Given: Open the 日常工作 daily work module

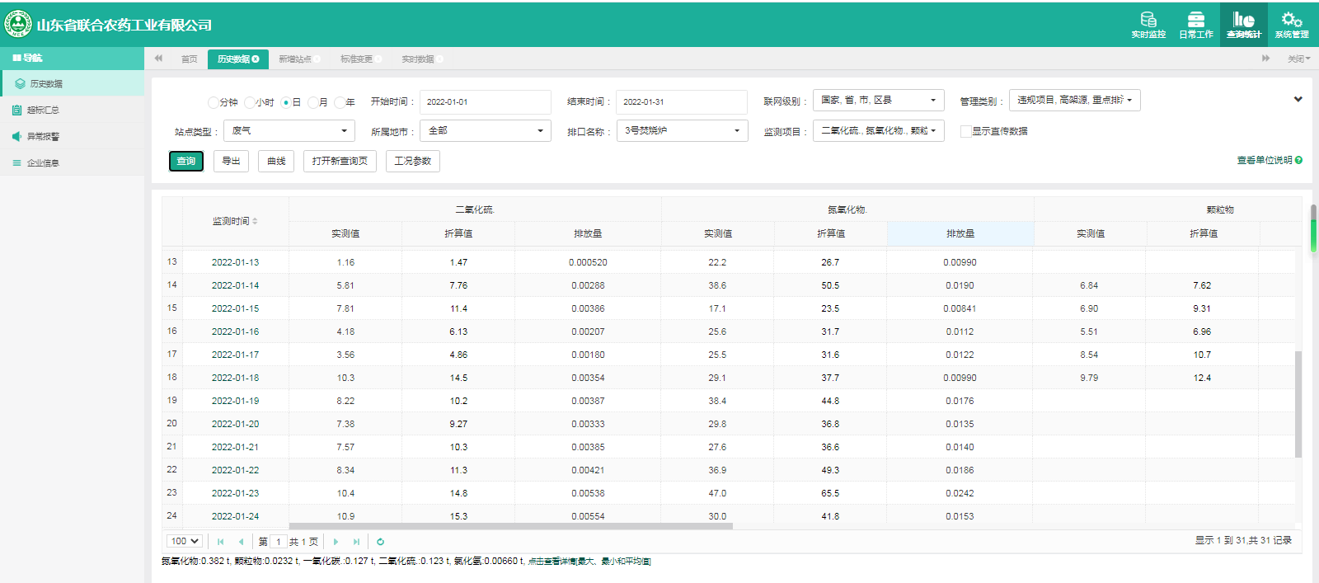Looking at the screenshot, I should 1195,24.
